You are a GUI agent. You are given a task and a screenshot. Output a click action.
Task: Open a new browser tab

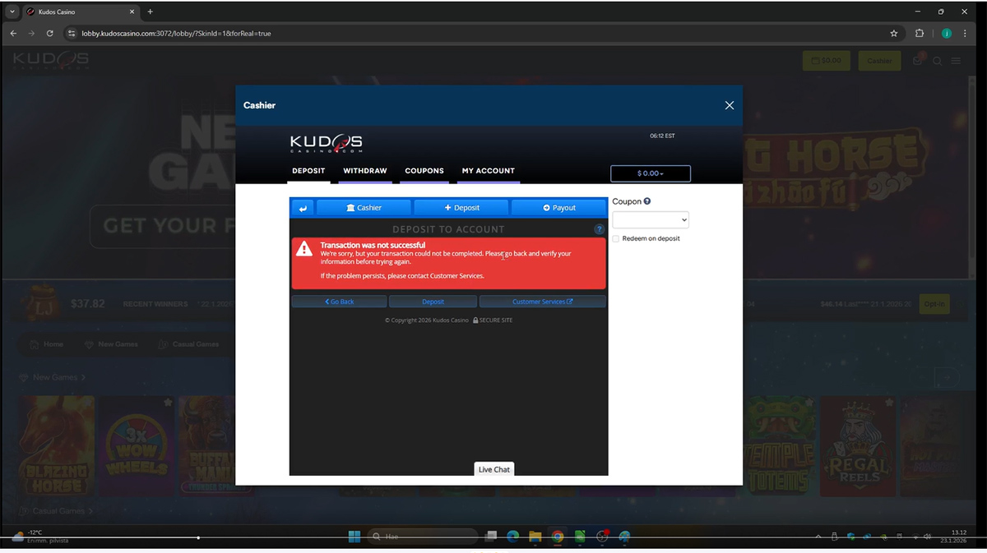[150, 12]
